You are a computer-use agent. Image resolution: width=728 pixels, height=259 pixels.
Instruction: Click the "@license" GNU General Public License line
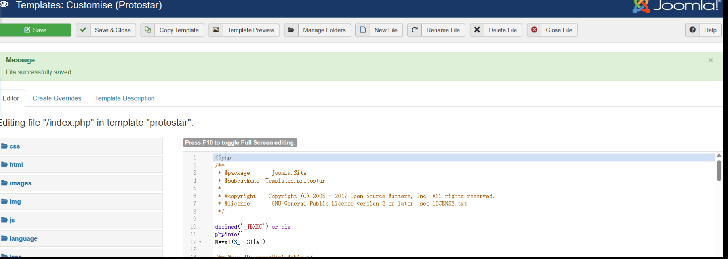(342, 204)
